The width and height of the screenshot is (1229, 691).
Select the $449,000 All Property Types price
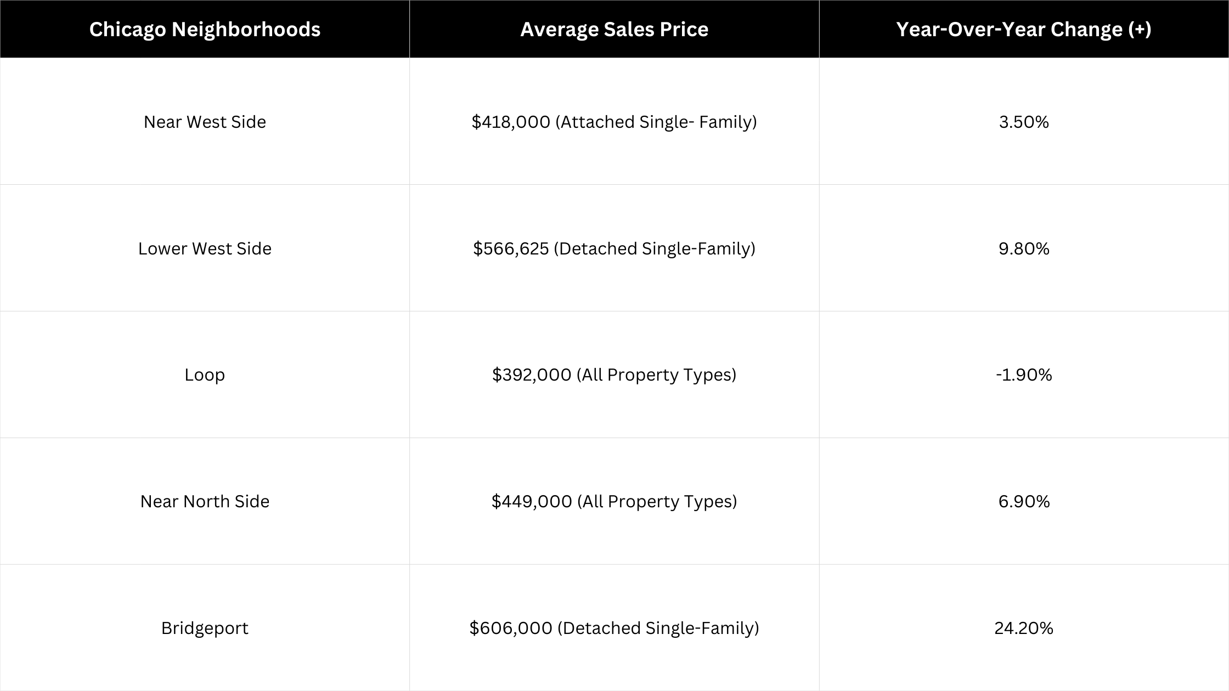click(614, 501)
